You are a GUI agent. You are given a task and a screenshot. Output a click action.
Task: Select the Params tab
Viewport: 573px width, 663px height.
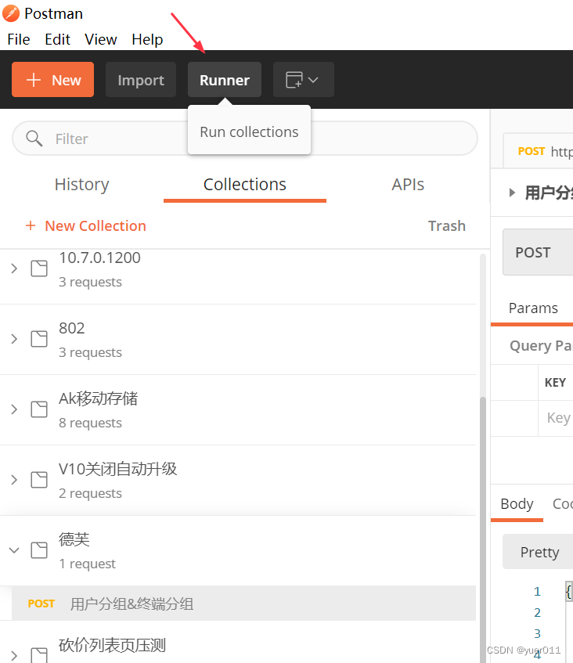(533, 308)
